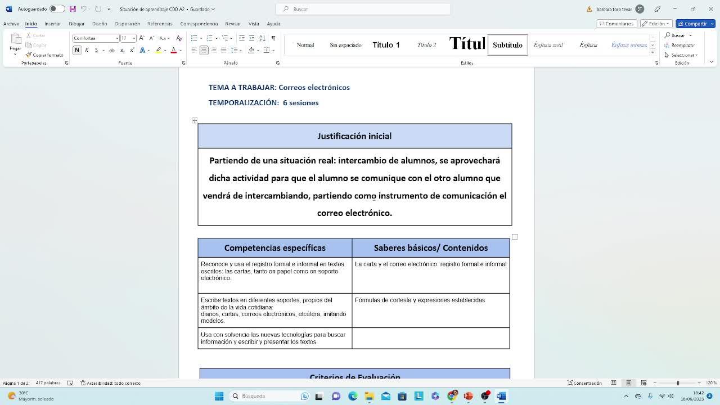The image size is (720, 405).
Task: Click the bullet list icon
Action: tap(194, 38)
